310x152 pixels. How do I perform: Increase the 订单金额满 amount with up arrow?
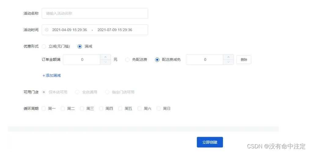click(x=105, y=57)
